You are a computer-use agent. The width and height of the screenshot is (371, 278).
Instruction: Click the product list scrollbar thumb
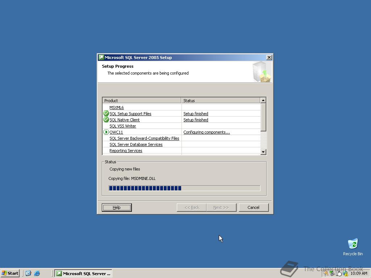pos(263,117)
